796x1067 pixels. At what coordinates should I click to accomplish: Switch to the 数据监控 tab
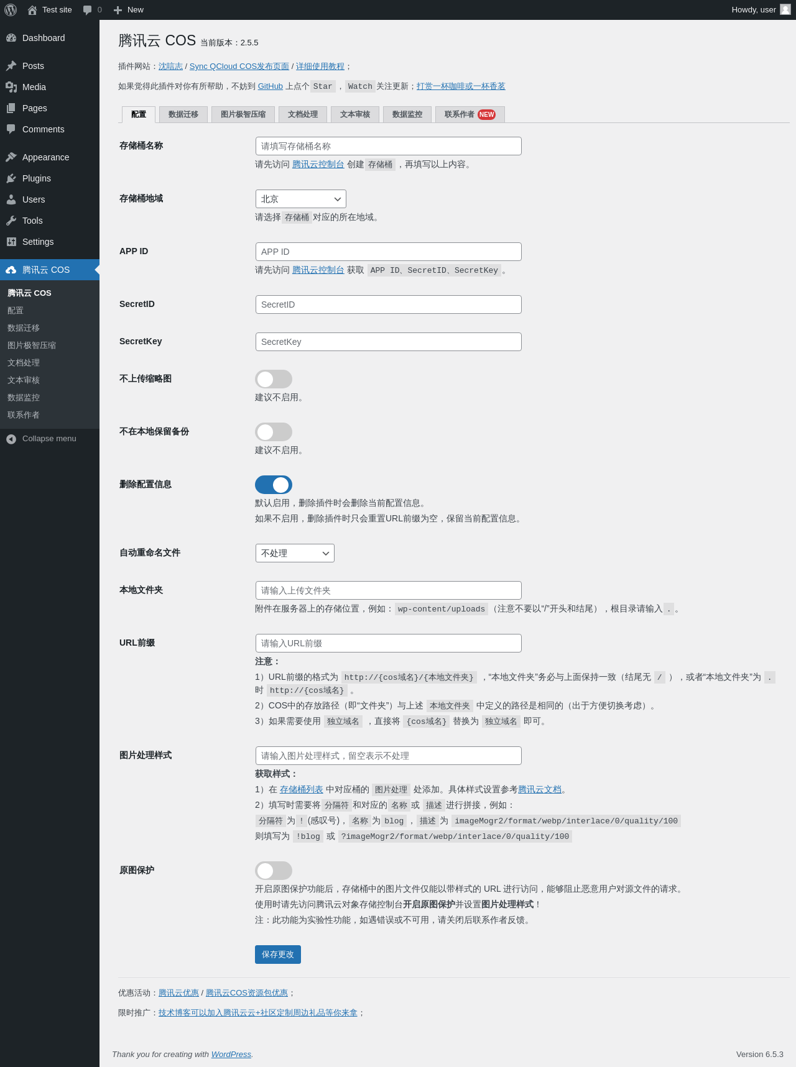pos(407,114)
